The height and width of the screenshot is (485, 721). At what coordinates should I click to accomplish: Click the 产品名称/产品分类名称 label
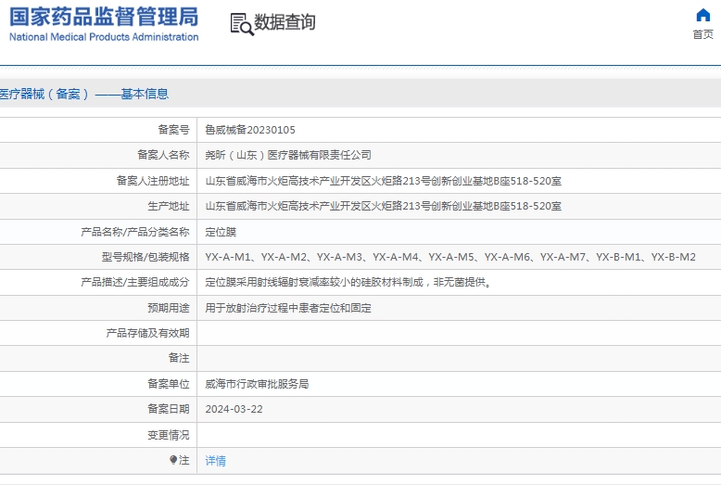(x=135, y=232)
